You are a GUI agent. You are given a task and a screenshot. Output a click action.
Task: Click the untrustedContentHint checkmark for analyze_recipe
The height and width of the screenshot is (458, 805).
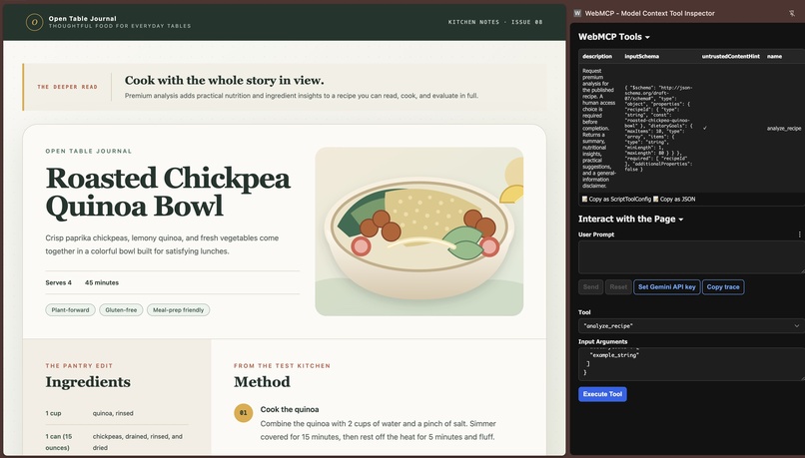click(704, 128)
